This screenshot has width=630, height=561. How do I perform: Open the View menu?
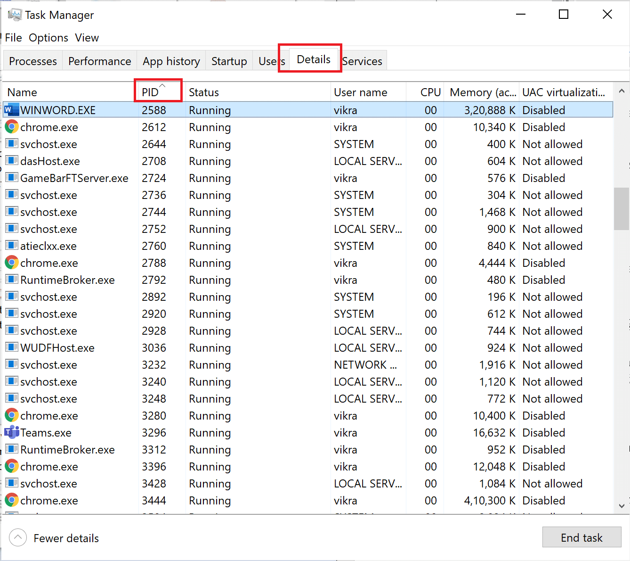87,38
